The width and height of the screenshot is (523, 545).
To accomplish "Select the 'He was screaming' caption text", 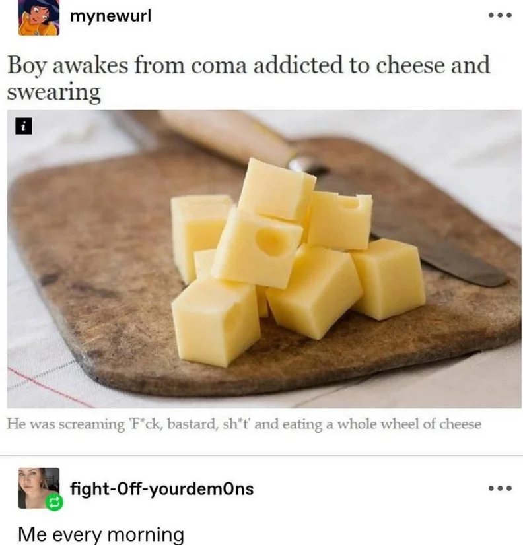I will click(244, 424).
